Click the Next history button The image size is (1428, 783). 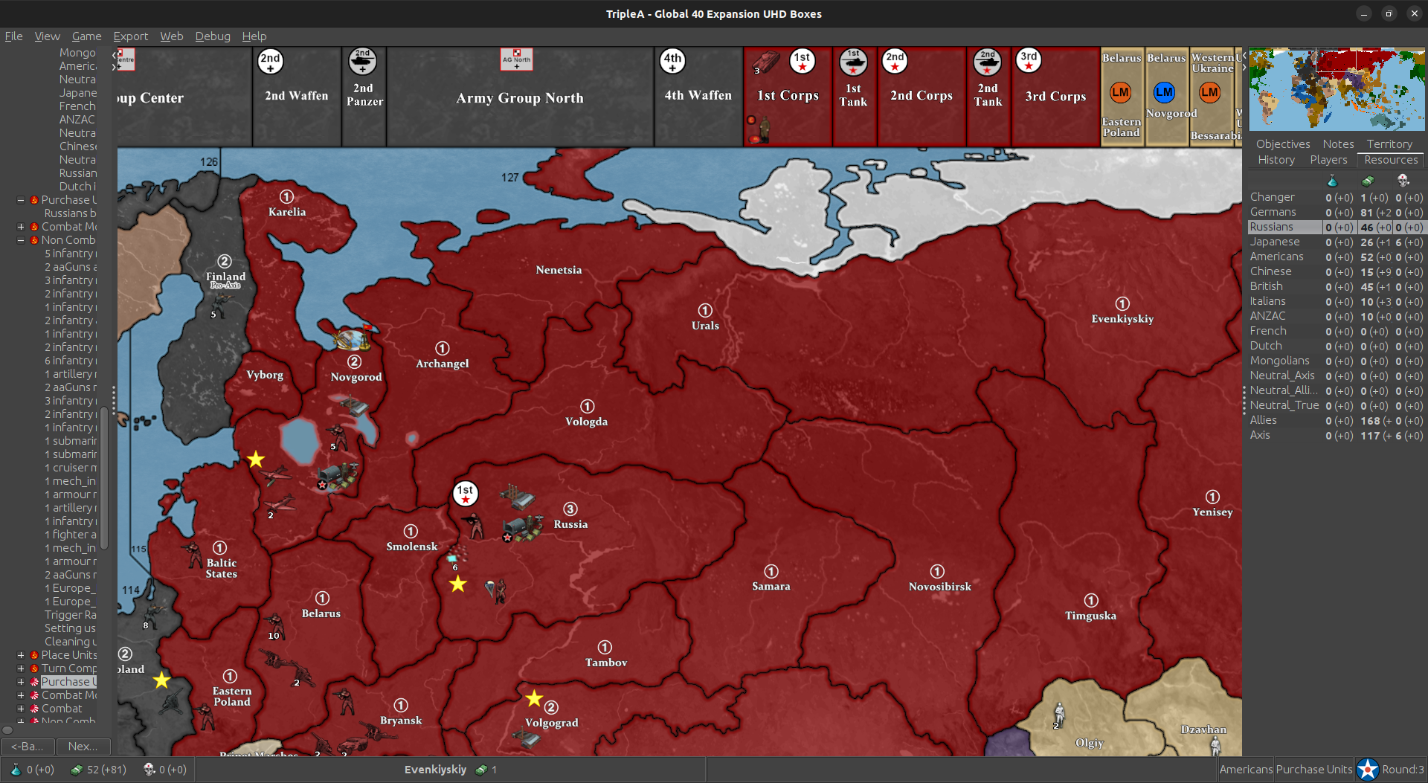coord(83,746)
